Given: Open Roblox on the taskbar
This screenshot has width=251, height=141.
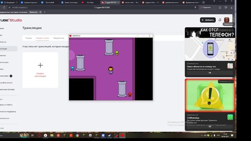Looking at the screenshot, I should point(90,136).
